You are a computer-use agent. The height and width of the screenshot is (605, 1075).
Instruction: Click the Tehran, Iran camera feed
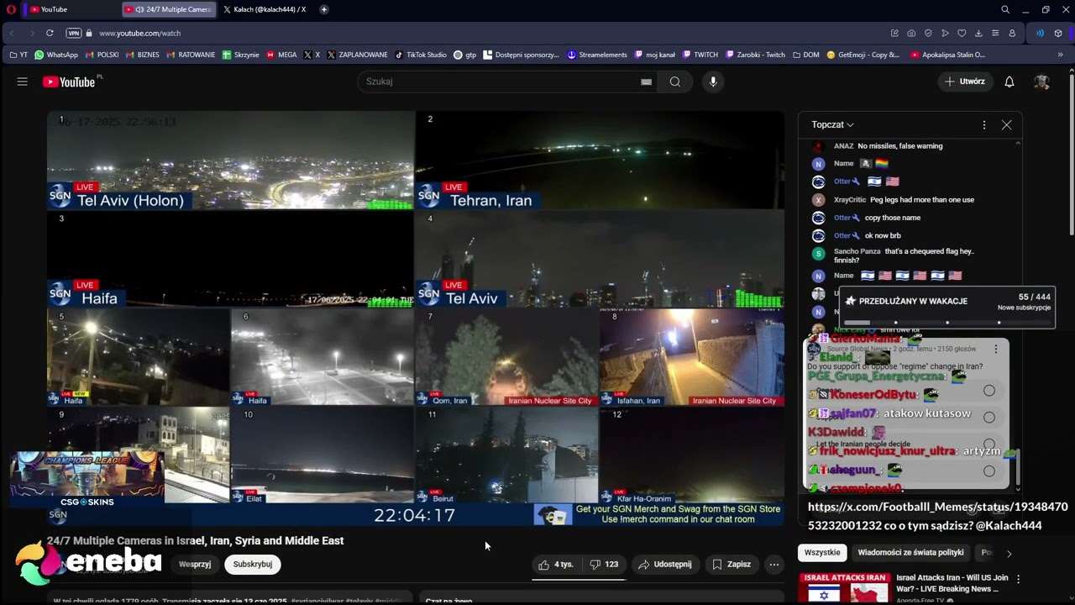pyautogui.click(x=600, y=160)
